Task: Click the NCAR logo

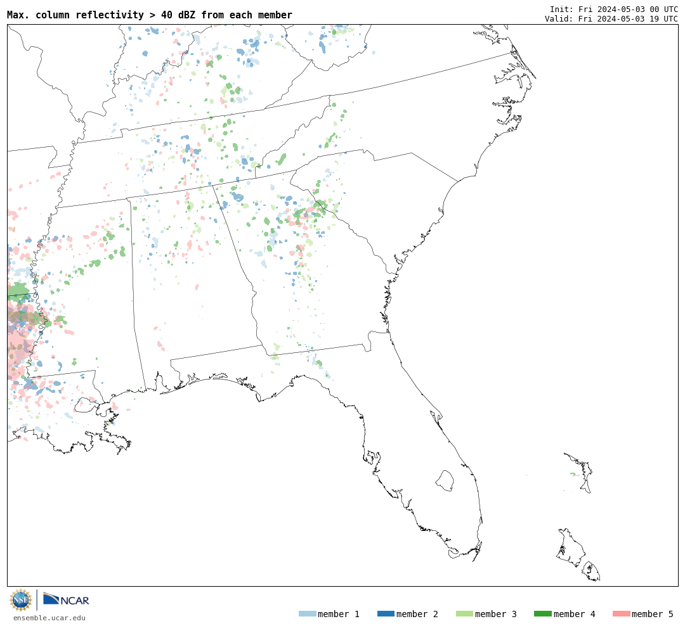Action: point(67,599)
